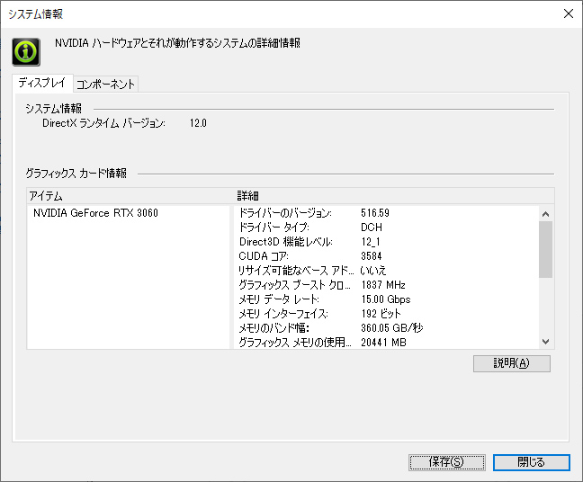
Task: Click the 20441 MB value
Action: 383,343
